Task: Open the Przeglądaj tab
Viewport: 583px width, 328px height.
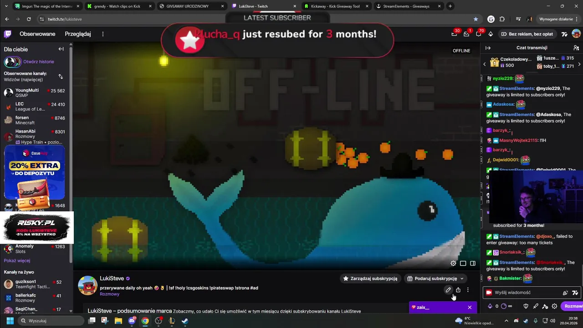Action: (78, 34)
